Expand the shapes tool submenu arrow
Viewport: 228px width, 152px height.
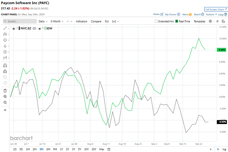(8, 40)
